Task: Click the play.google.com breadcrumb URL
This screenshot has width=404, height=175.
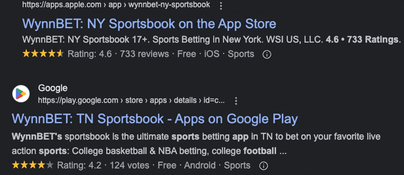Action: coord(131,101)
